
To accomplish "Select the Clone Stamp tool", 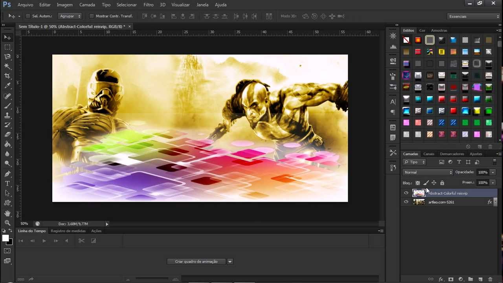I will [7, 116].
